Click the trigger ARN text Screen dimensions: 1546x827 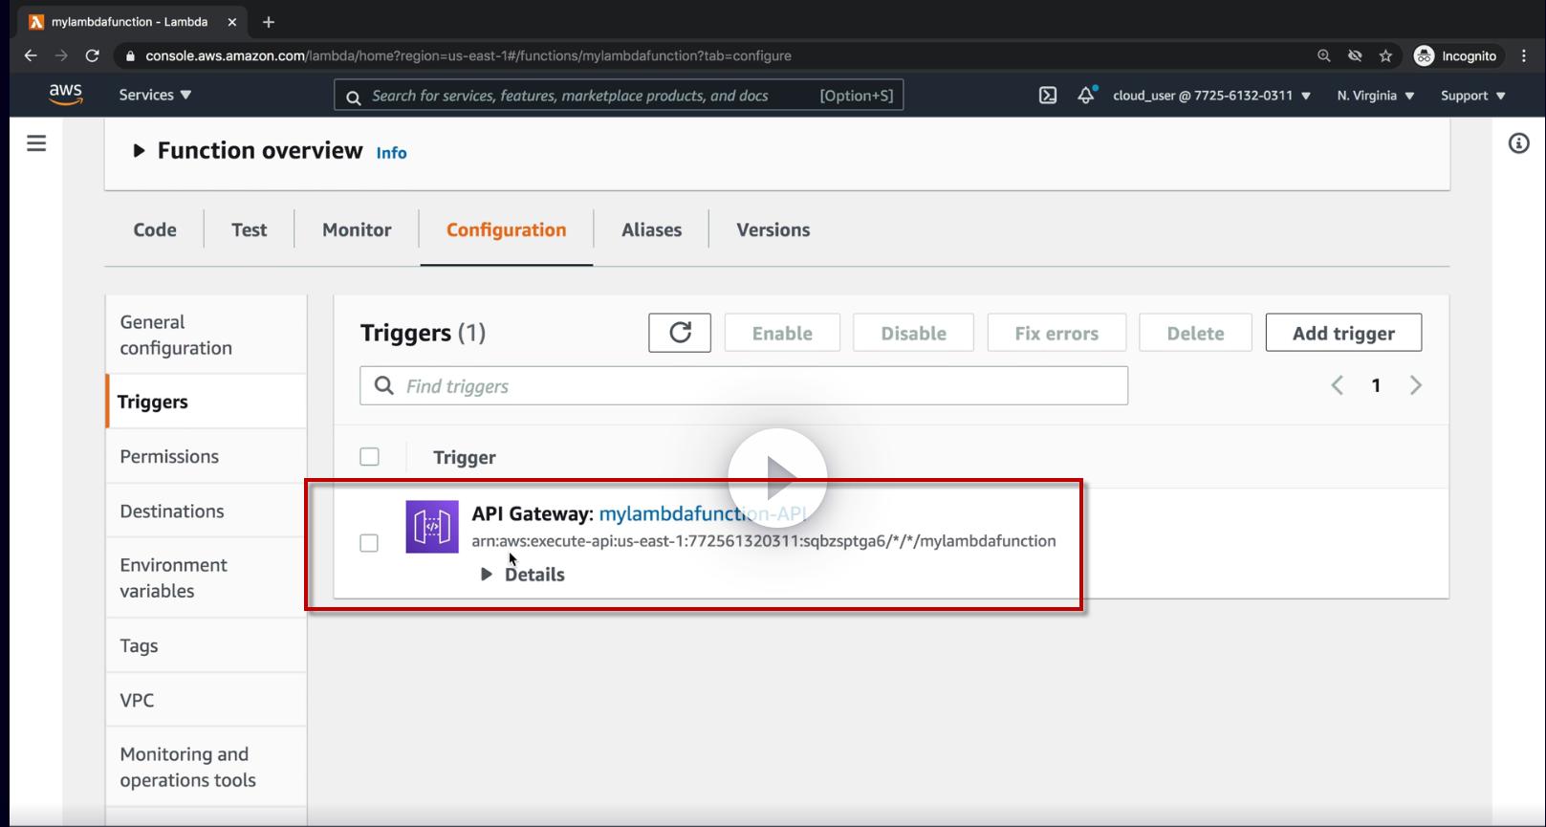[x=764, y=541]
